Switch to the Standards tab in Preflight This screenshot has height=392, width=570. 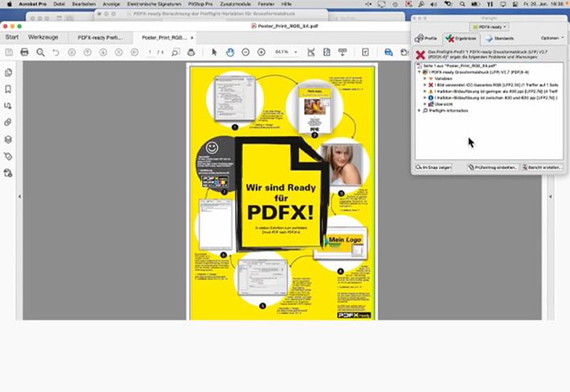[500, 38]
